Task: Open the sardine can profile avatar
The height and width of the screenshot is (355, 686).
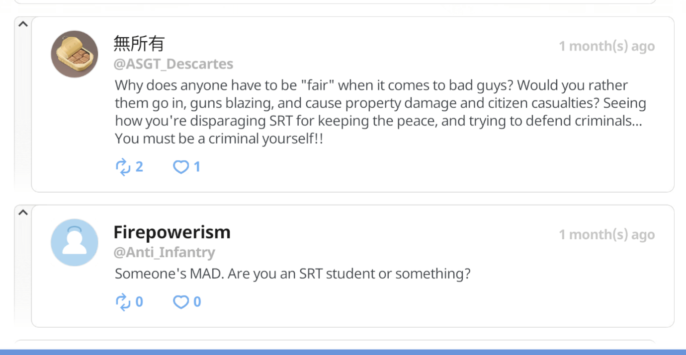Action: [75, 54]
